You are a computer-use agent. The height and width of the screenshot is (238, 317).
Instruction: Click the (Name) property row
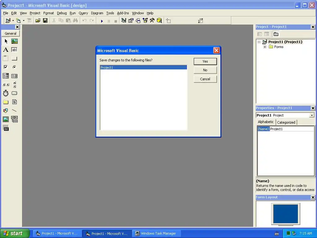click(x=286, y=129)
